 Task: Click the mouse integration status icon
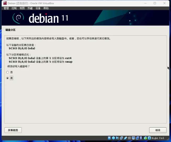point(145,138)
